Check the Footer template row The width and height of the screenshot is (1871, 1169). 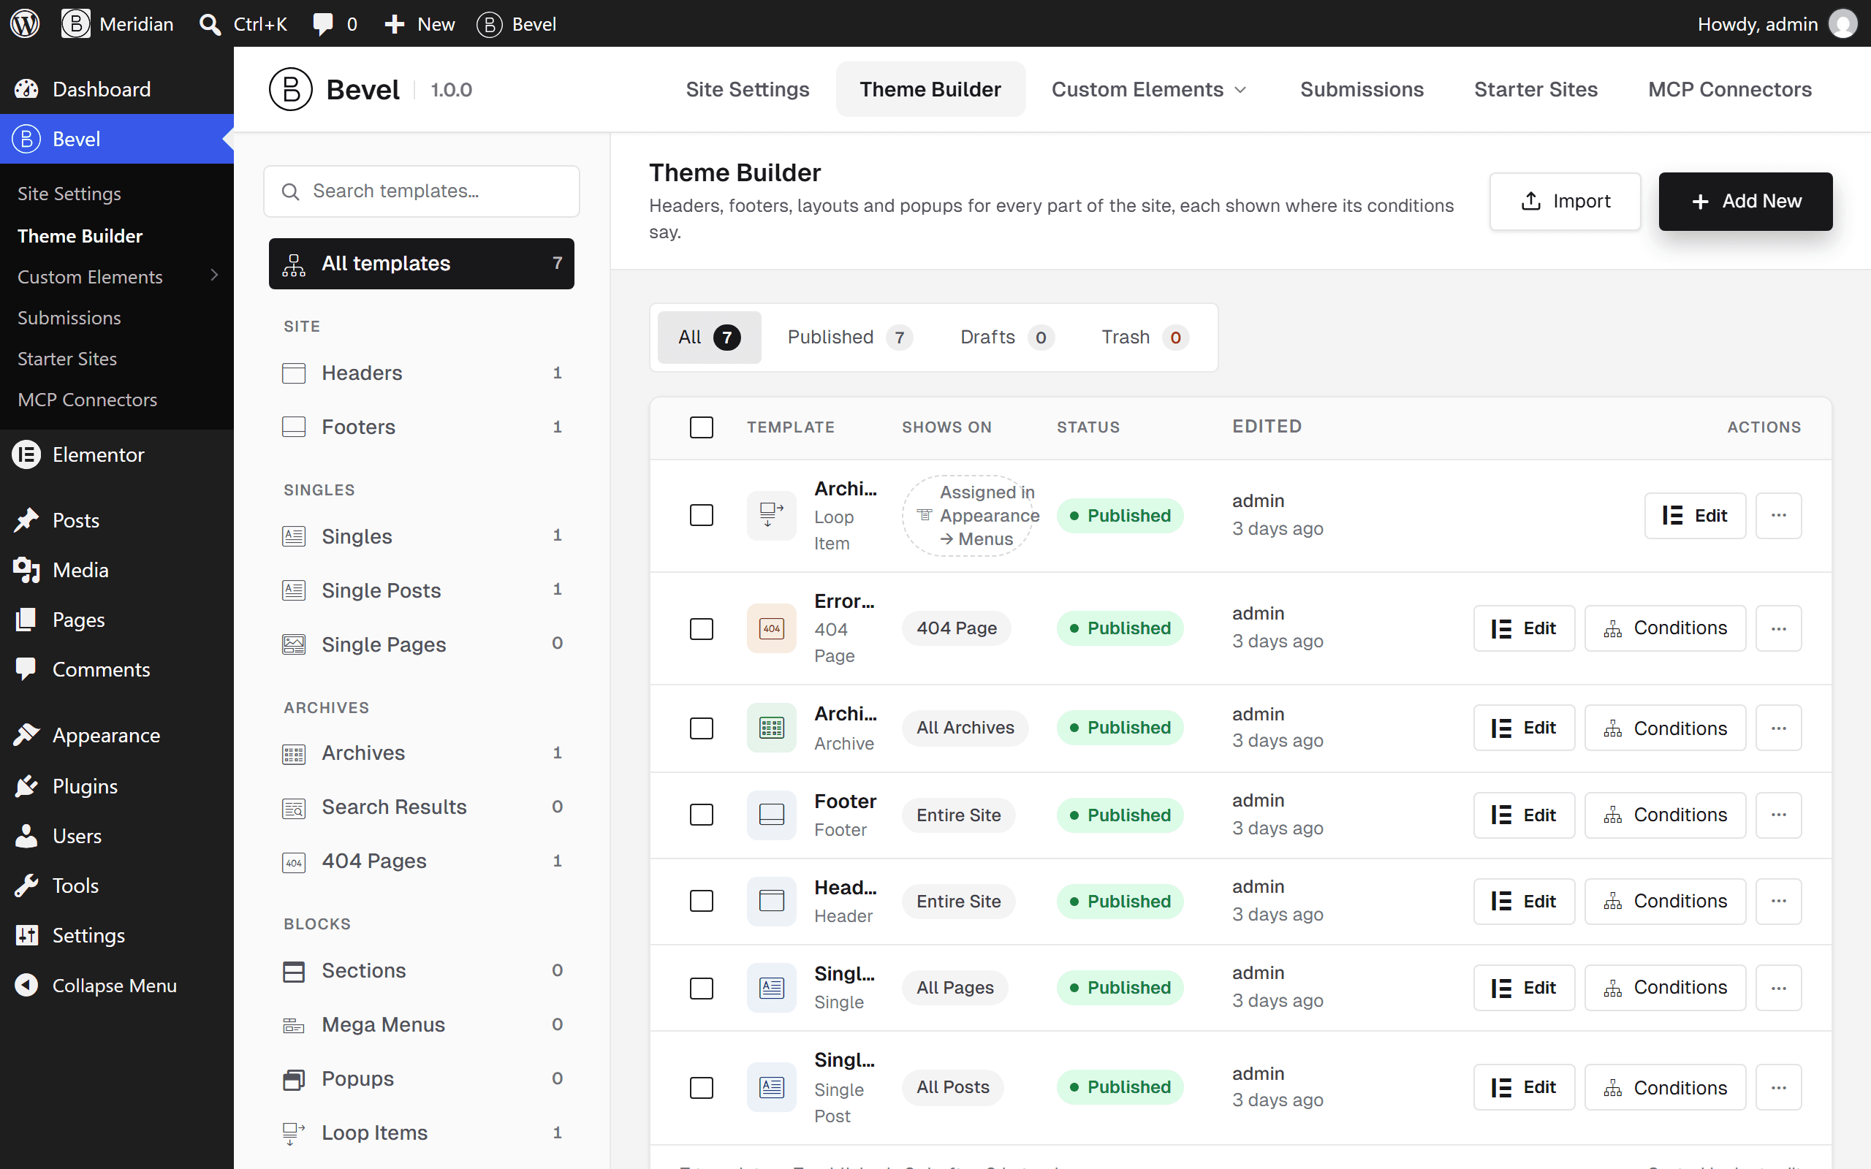(701, 815)
